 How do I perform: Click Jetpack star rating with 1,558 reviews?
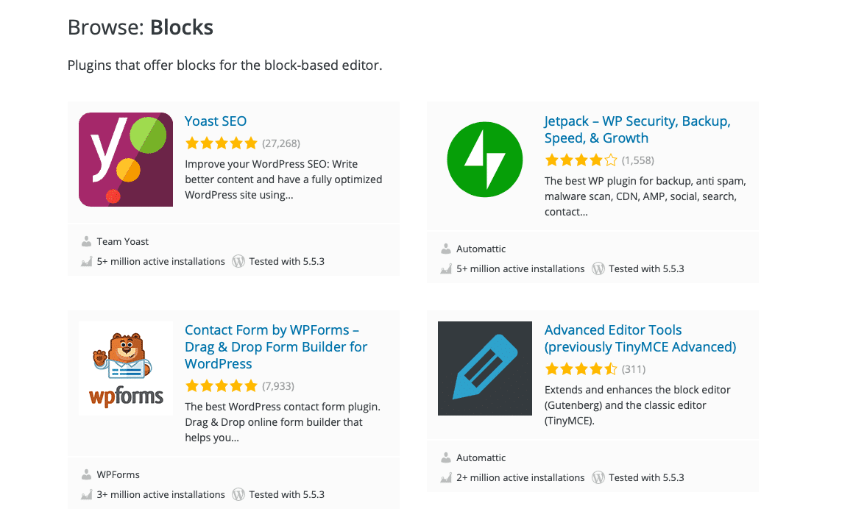581,160
